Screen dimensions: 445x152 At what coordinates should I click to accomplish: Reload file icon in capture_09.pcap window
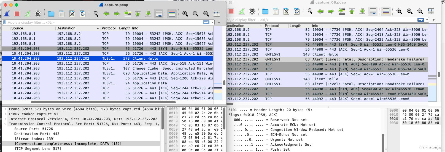(297, 11)
